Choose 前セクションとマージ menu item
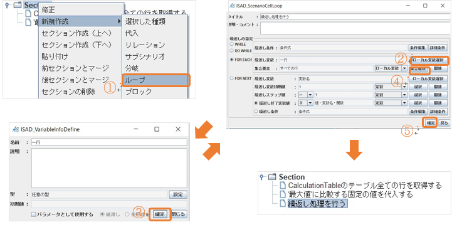The height and width of the screenshot is (227, 452). point(80,68)
